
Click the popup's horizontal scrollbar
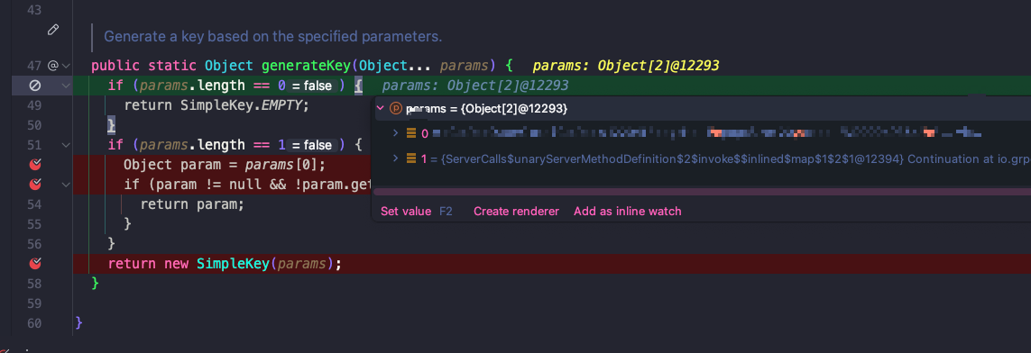[x=702, y=191]
